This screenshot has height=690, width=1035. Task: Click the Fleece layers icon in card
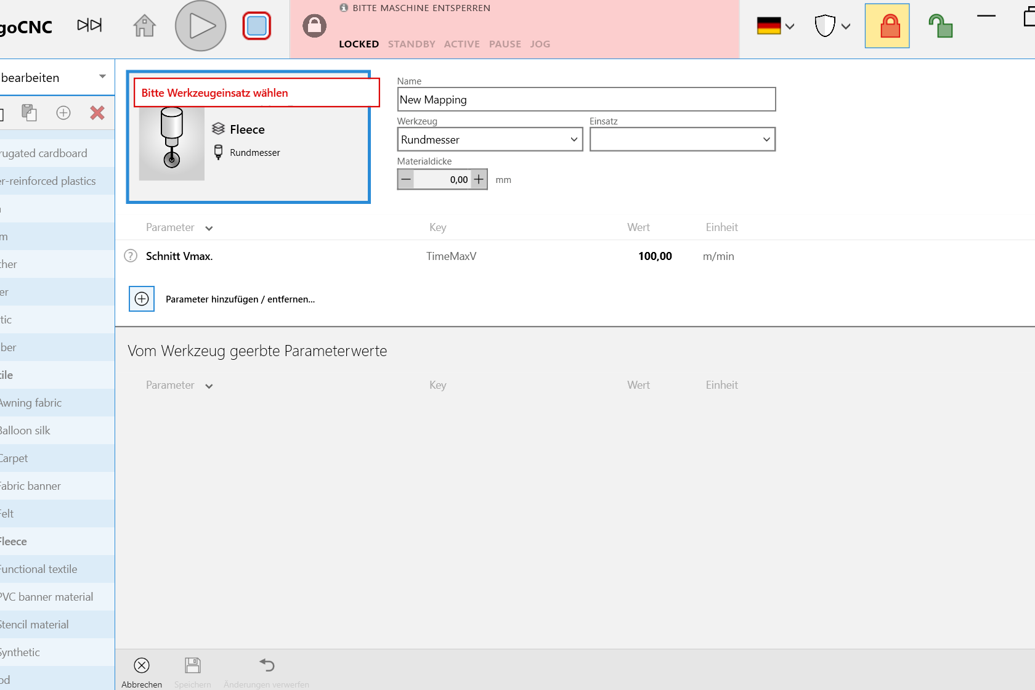click(218, 129)
